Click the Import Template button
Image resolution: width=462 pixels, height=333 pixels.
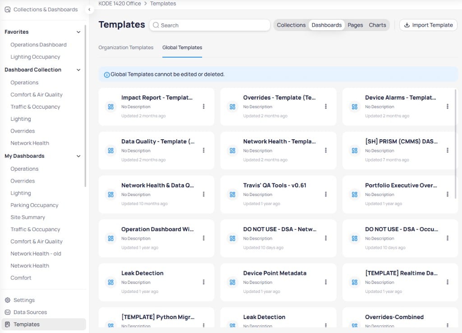pyautogui.click(x=428, y=25)
